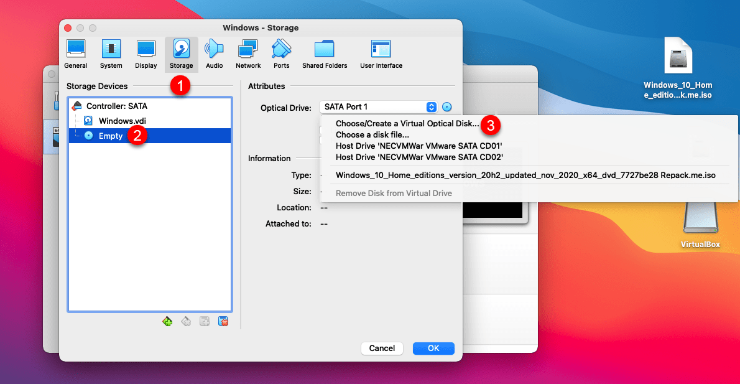This screenshot has height=384, width=740.
Task: Click the optical disc icon beside Empty
Action: (x=89, y=136)
